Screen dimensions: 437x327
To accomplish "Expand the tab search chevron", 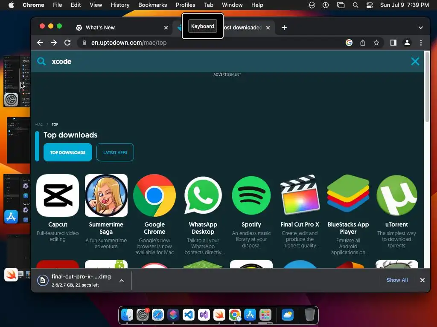I will tap(421, 28).
